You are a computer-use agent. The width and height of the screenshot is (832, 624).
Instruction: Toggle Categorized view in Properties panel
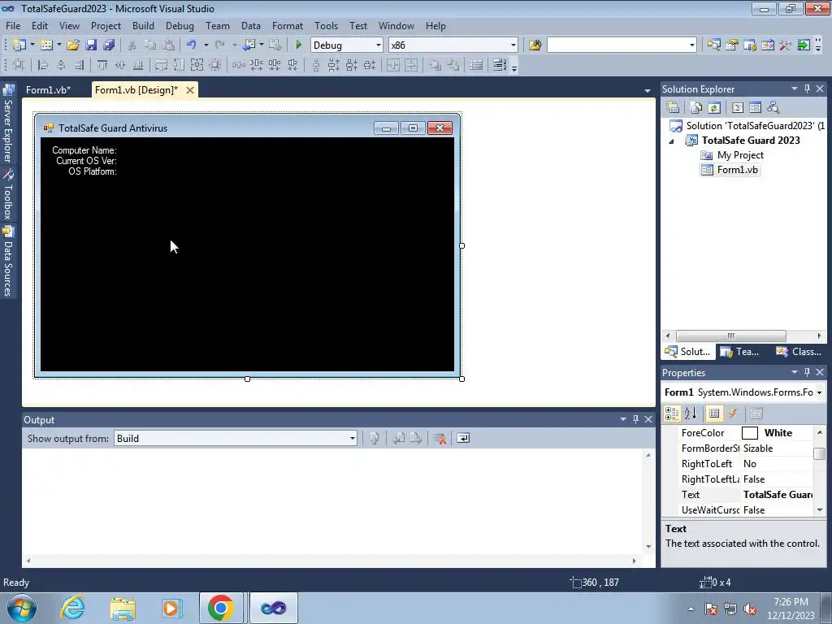click(x=672, y=414)
